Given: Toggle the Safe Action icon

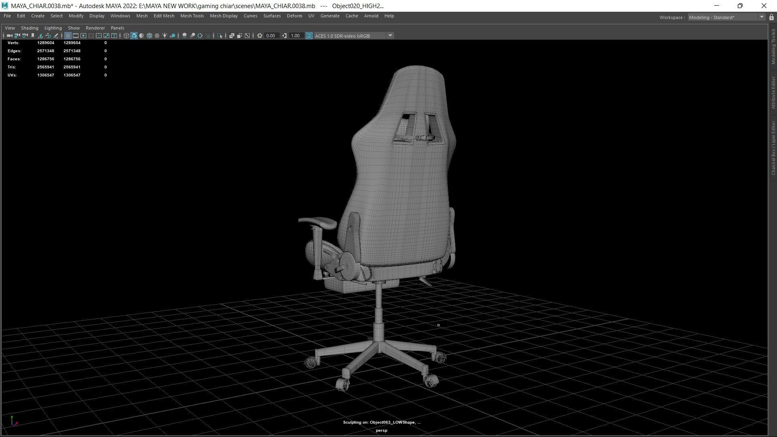Looking at the screenshot, I should coord(106,36).
